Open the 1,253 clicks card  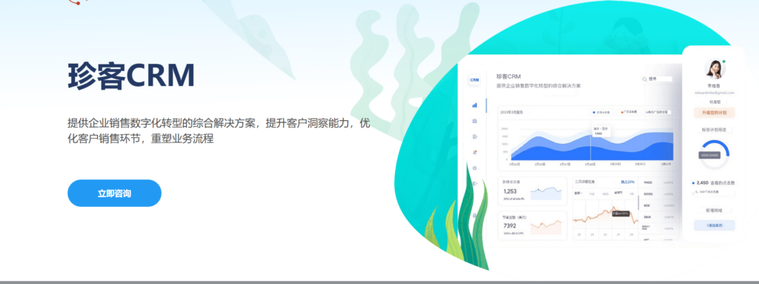532,191
